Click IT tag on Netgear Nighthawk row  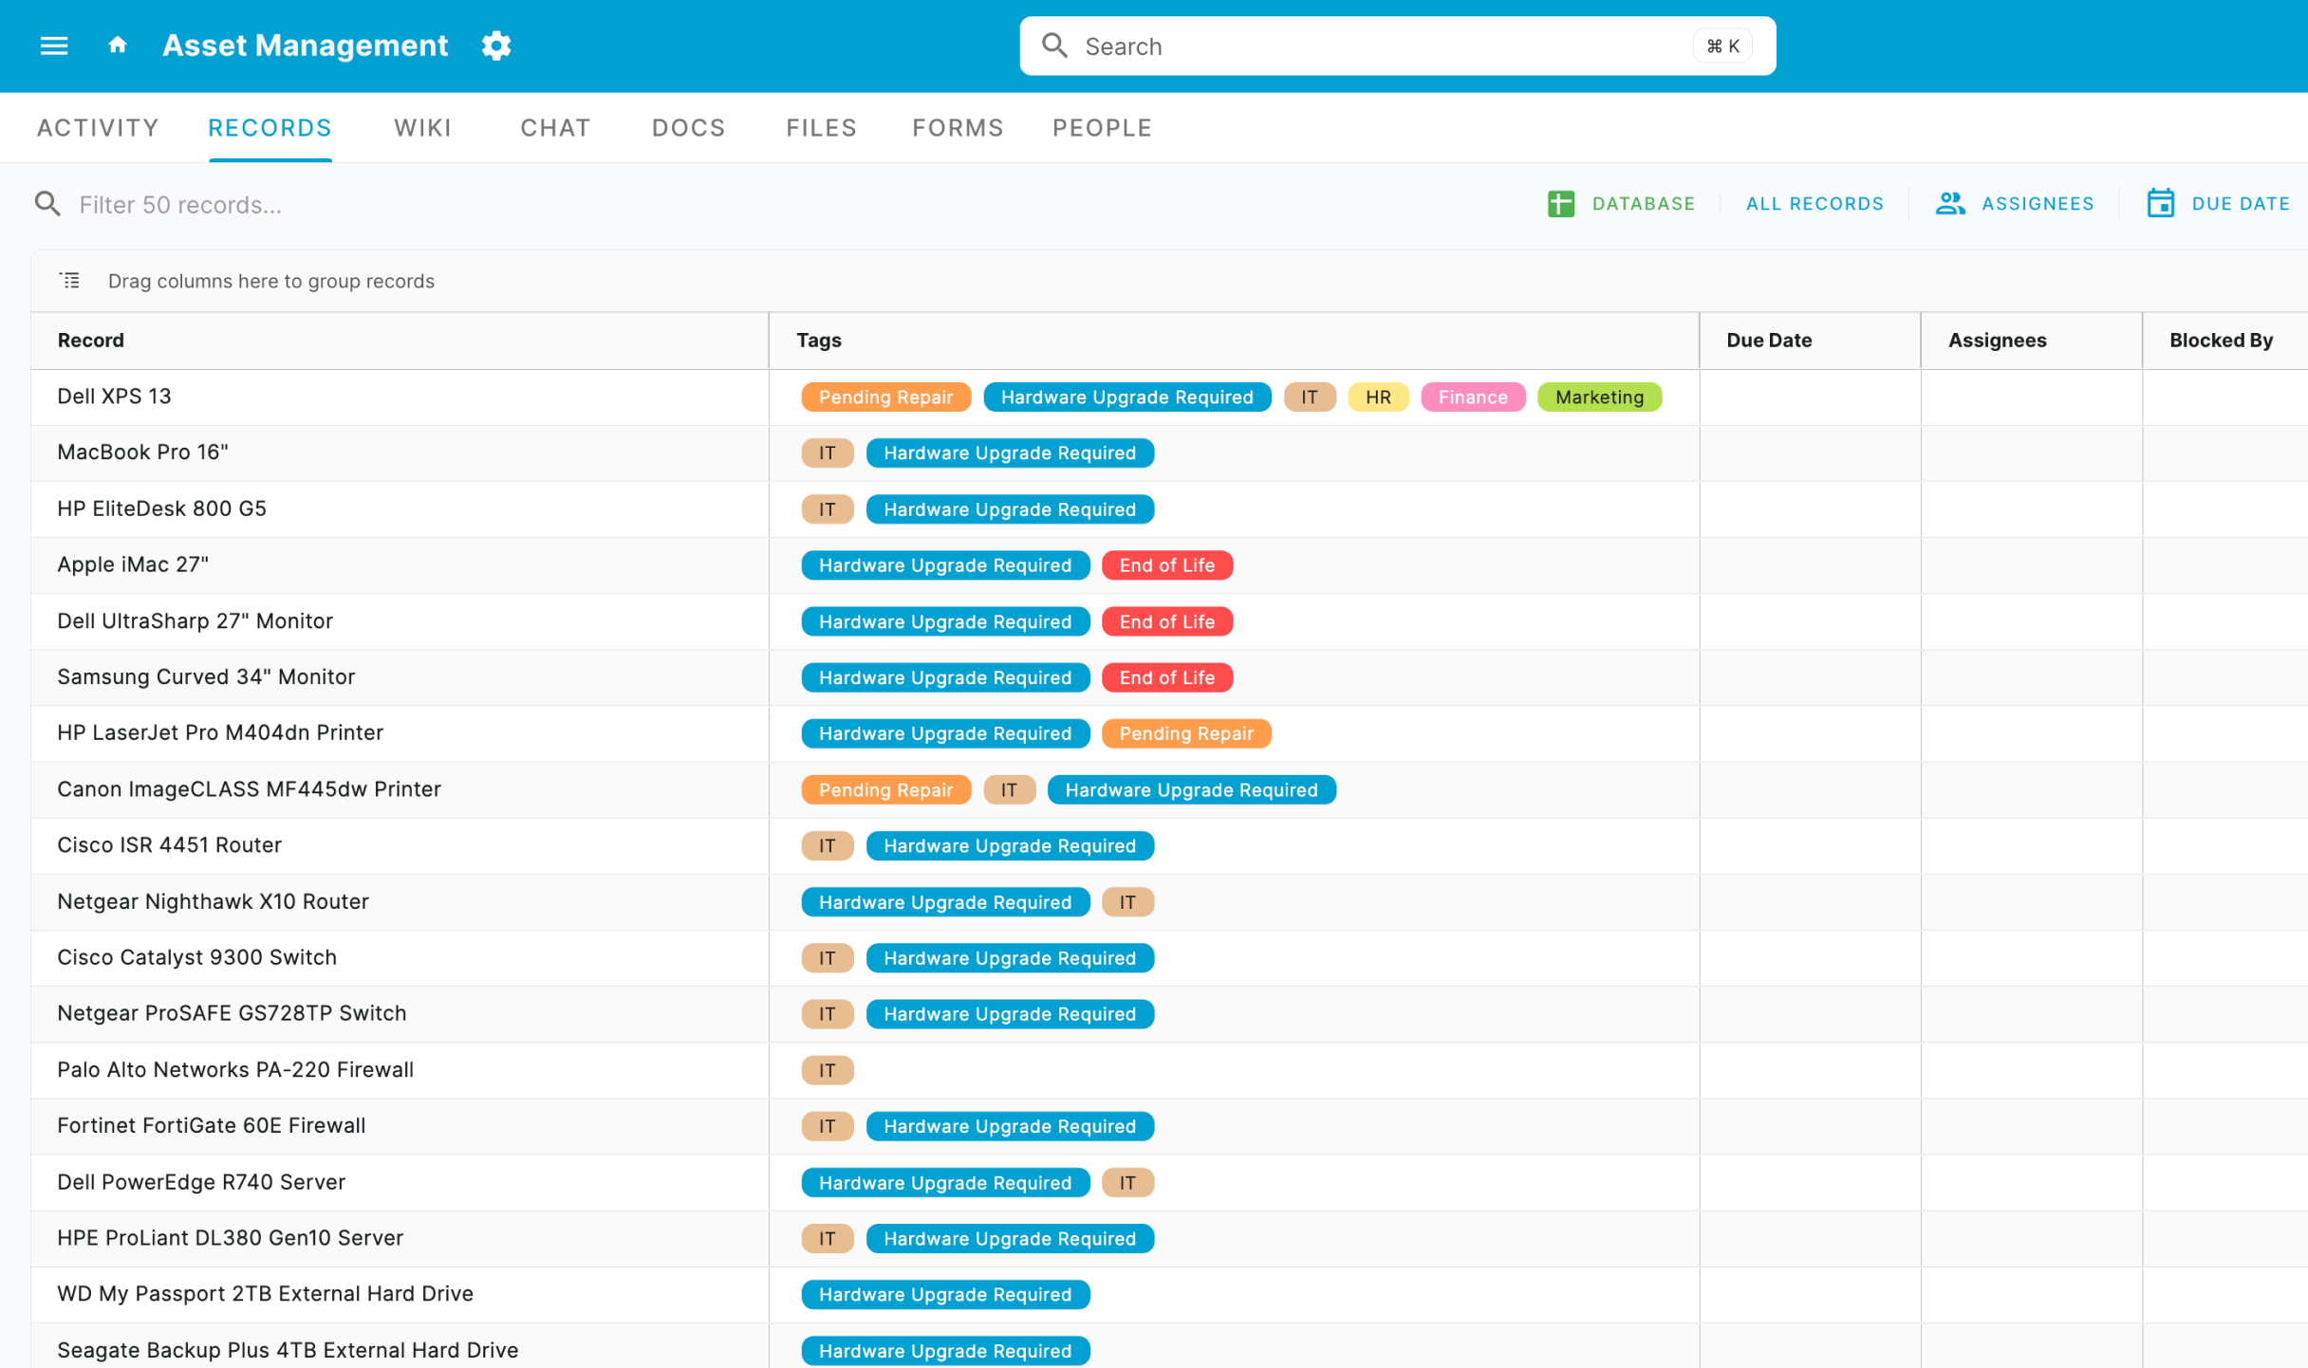[x=1127, y=902]
